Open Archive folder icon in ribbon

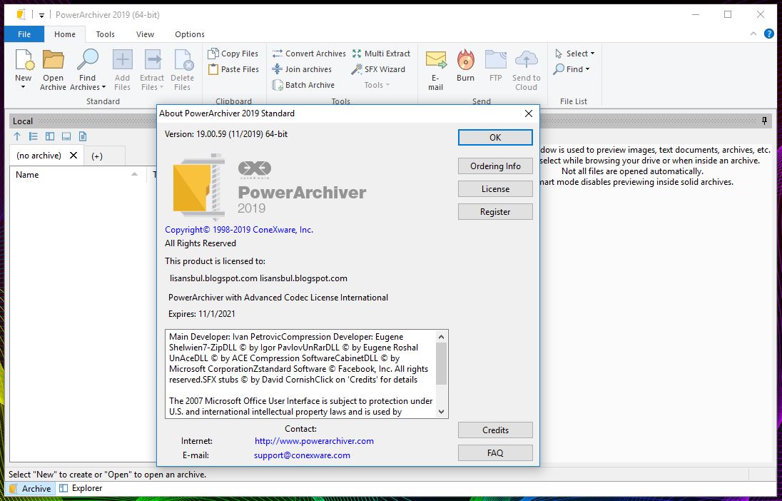point(53,60)
